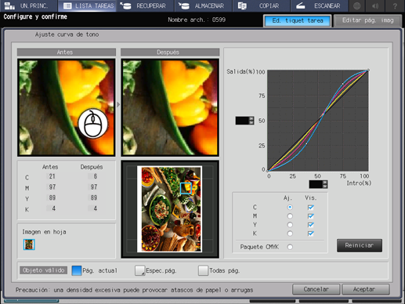
Task: Click the speaker volume icon
Action: 375,5
